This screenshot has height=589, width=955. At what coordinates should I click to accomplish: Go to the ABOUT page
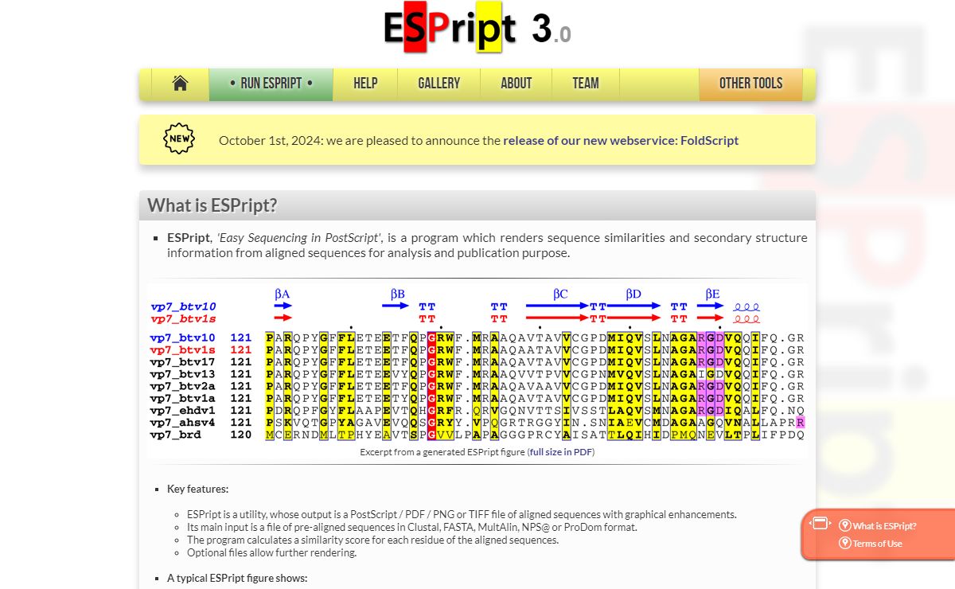[516, 84]
